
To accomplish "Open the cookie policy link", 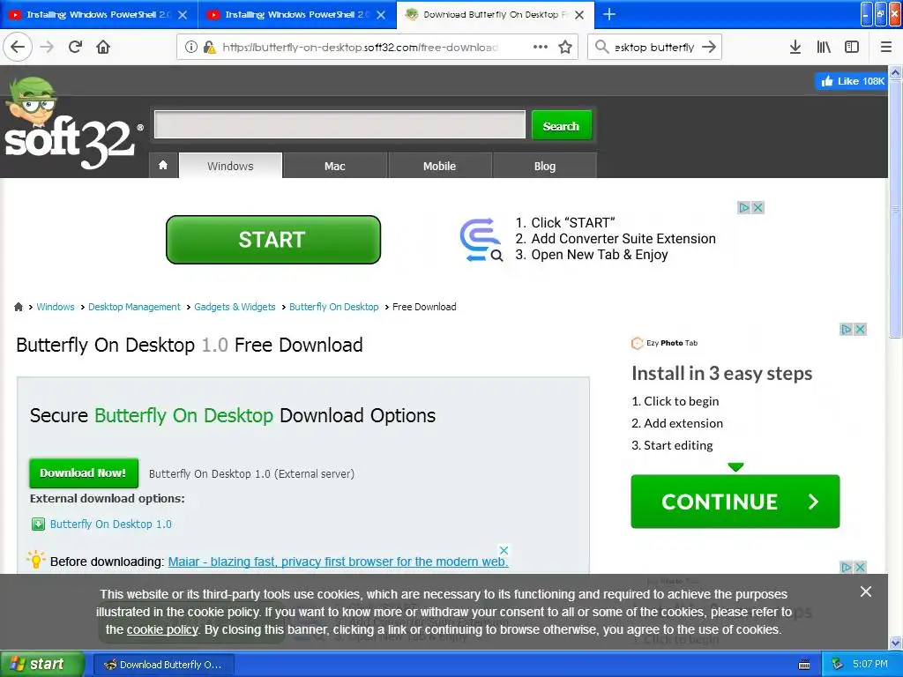I will (x=162, y=629).
